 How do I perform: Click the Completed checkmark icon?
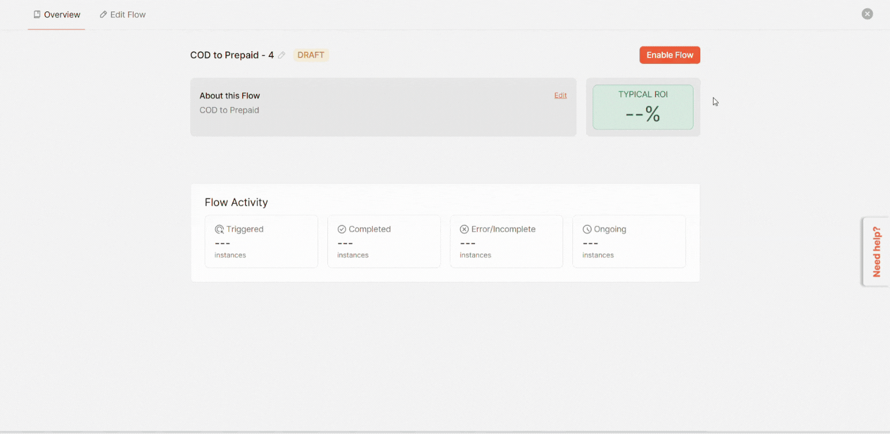tap(342, 229)
